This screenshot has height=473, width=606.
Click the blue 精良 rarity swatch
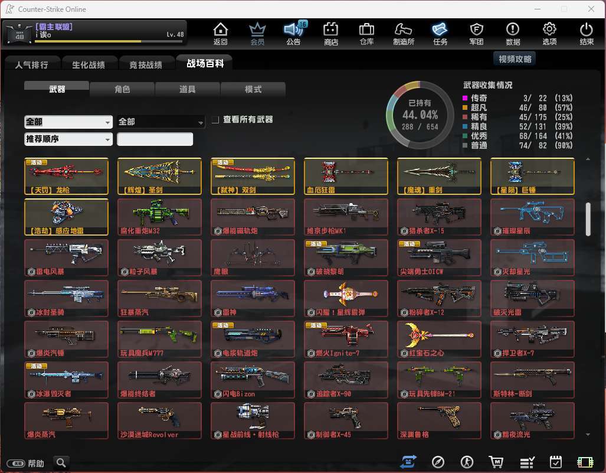click(x=466, y=126)
